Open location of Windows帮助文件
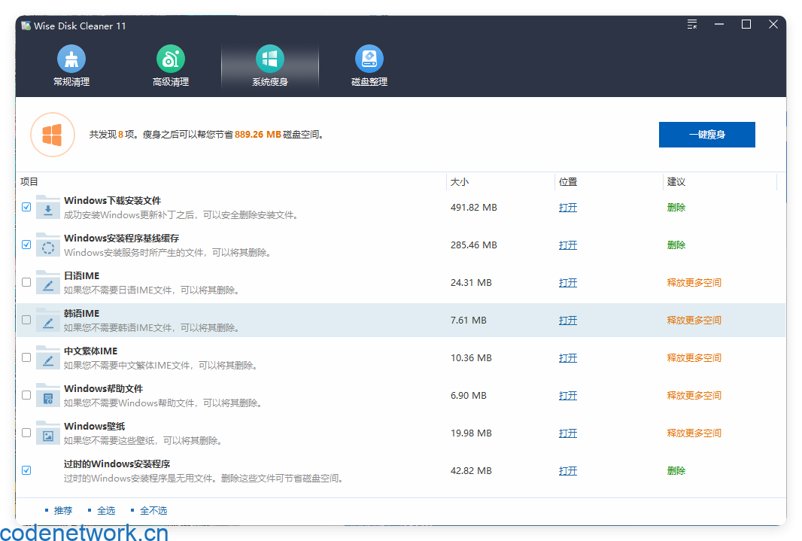The width and height of the screenshot is (802, 541). pyautogui.click(x=568, y=396)
